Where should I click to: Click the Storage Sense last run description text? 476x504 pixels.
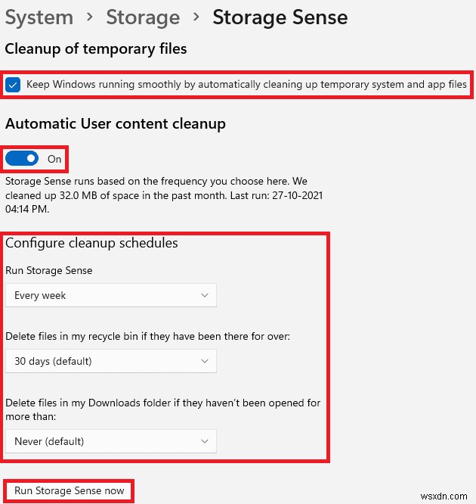point(162,194)
